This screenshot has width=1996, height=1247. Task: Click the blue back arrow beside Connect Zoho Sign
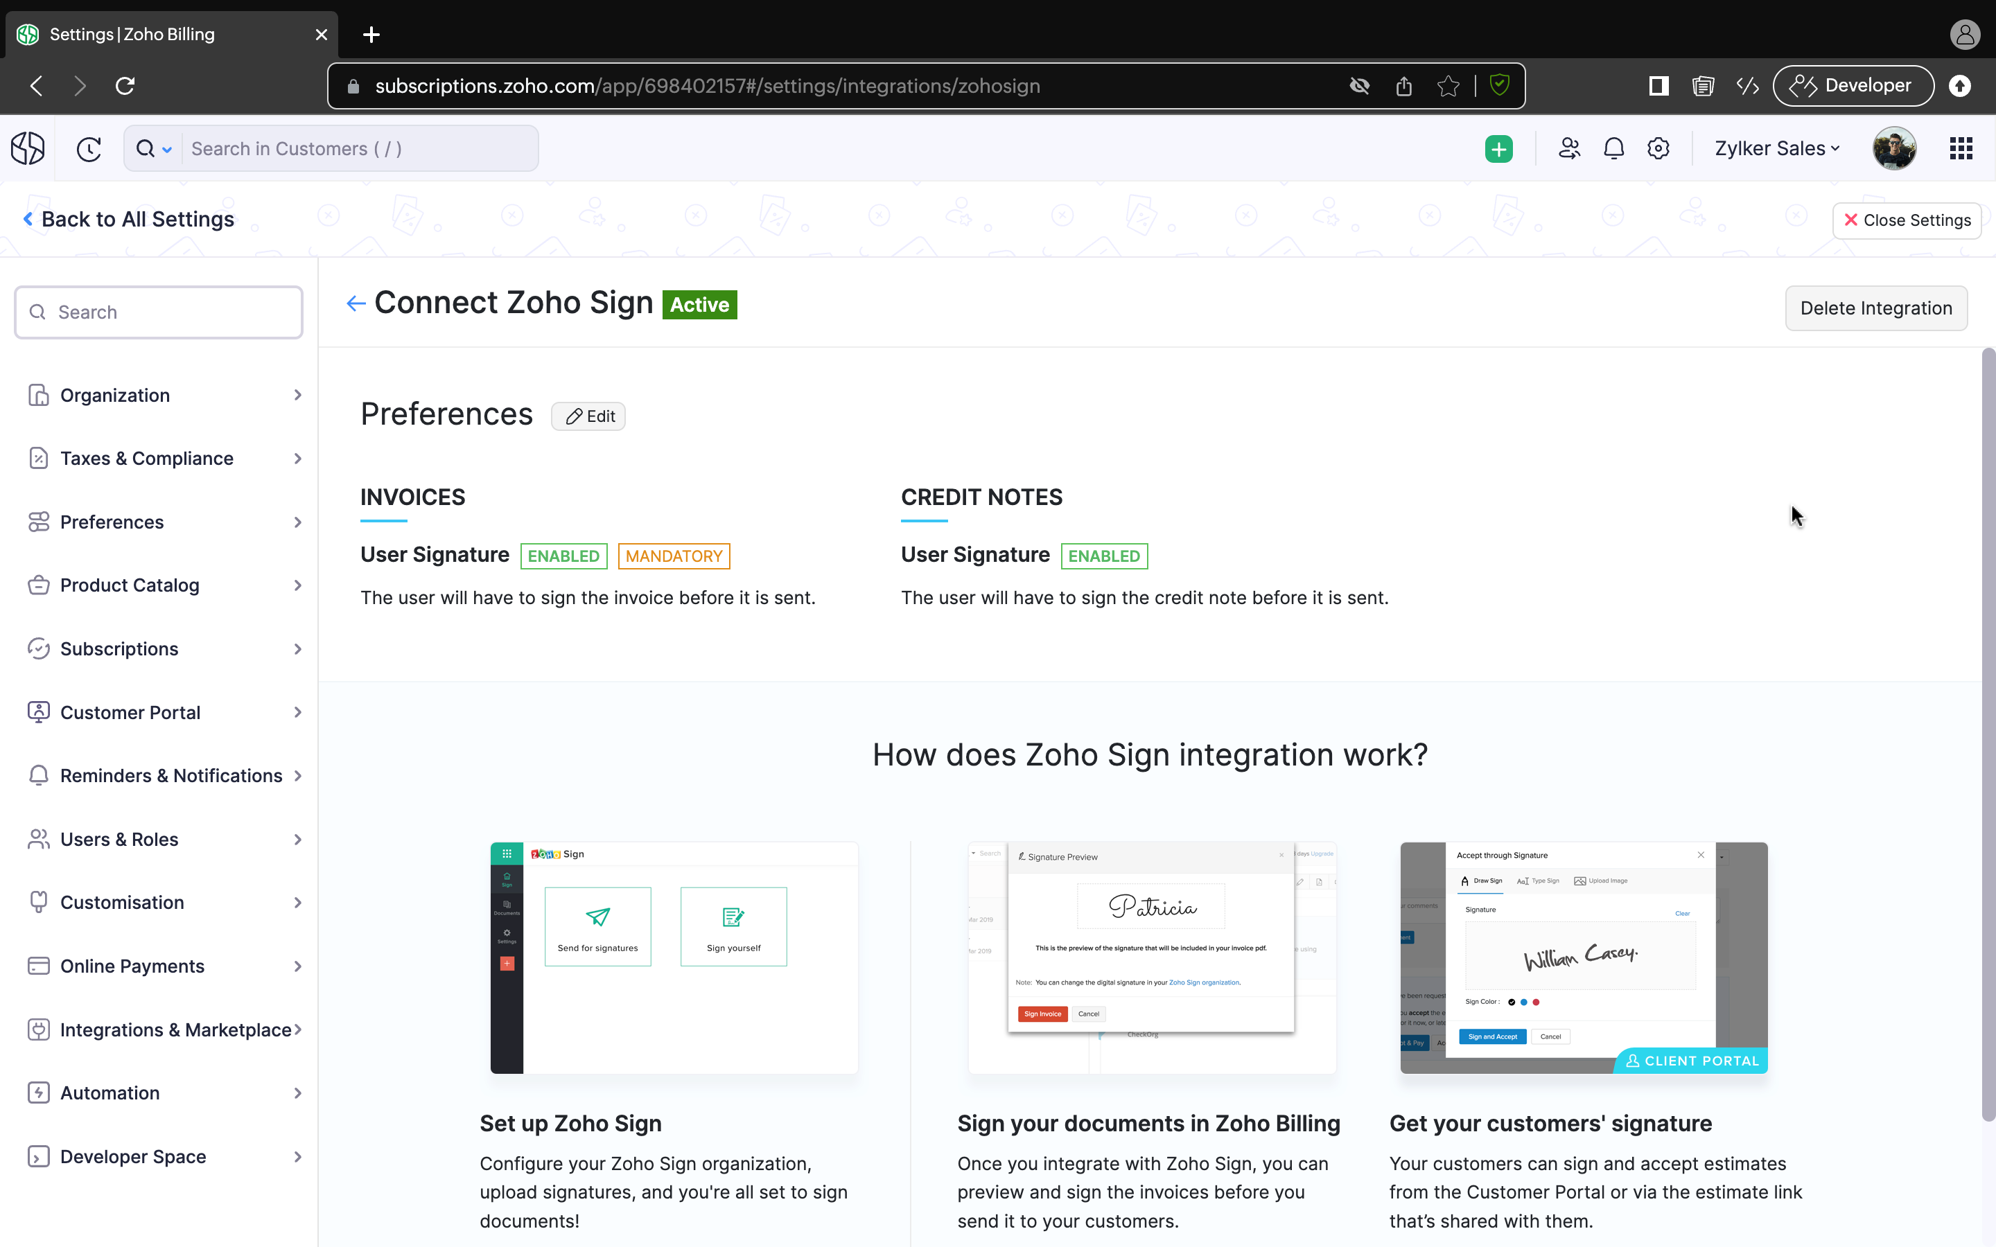click(356, 303)
